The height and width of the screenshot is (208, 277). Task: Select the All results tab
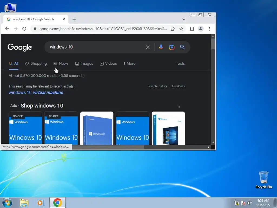pyautogui.click(x=14, y=63)
